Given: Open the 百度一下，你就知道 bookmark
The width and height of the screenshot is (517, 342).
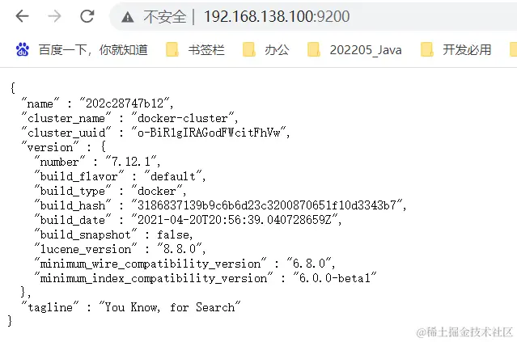Looking at the screenshot, I should pos(93,50).
